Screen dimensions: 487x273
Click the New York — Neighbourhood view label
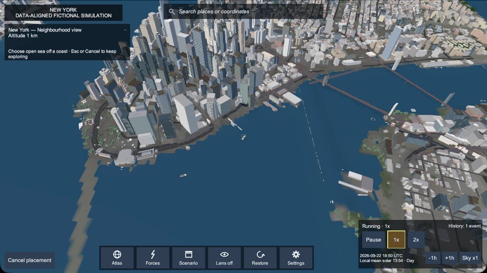click(x=45, y=30)
